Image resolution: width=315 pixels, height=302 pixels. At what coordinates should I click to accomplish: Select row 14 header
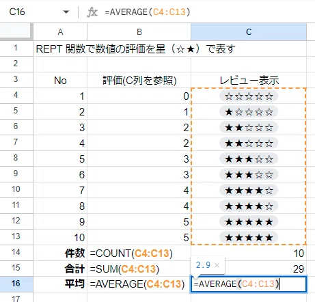(16, 252)
